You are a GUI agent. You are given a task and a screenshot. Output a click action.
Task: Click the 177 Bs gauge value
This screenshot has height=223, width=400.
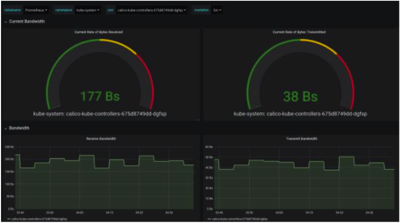100,97
